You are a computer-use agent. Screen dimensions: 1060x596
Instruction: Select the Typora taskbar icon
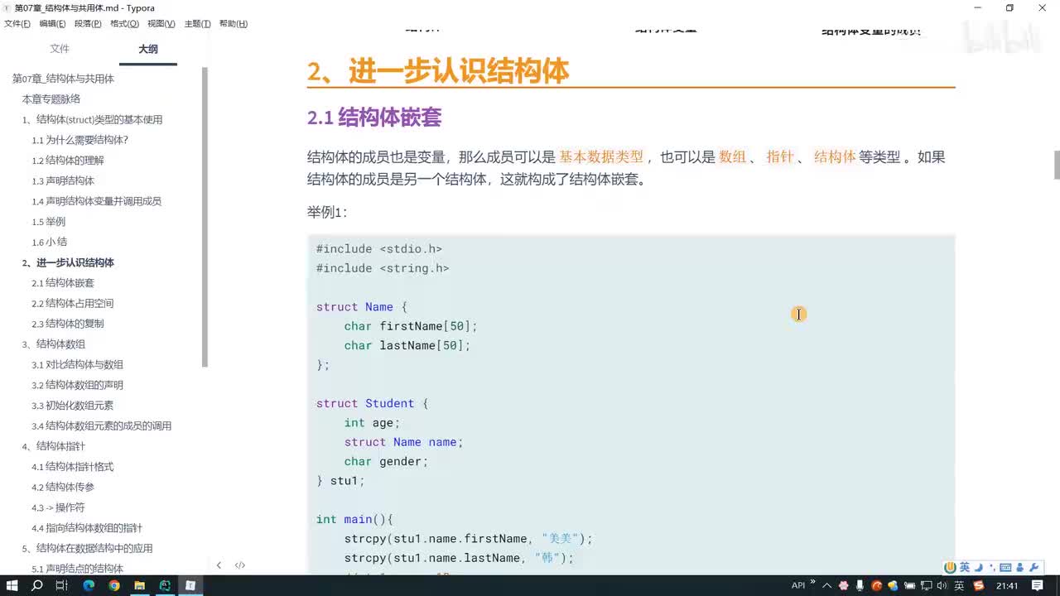tap(190, 585)
